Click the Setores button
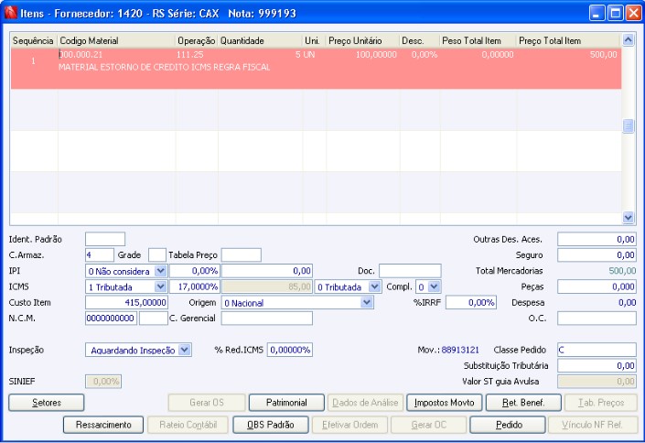The width and height of the screenshot is (645, 443). pos(47,403)
